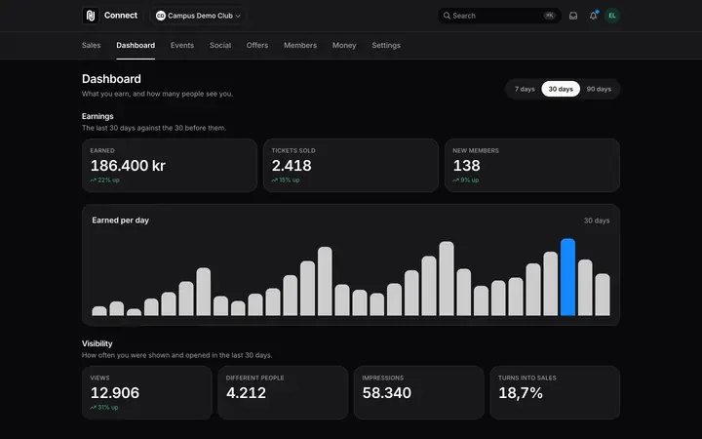702x439 pixels.
Task: Go to the Sales tab
Action: (x=92, y=45)
